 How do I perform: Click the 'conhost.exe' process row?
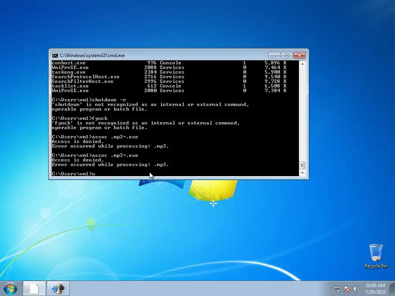click(x=169, y=63)
